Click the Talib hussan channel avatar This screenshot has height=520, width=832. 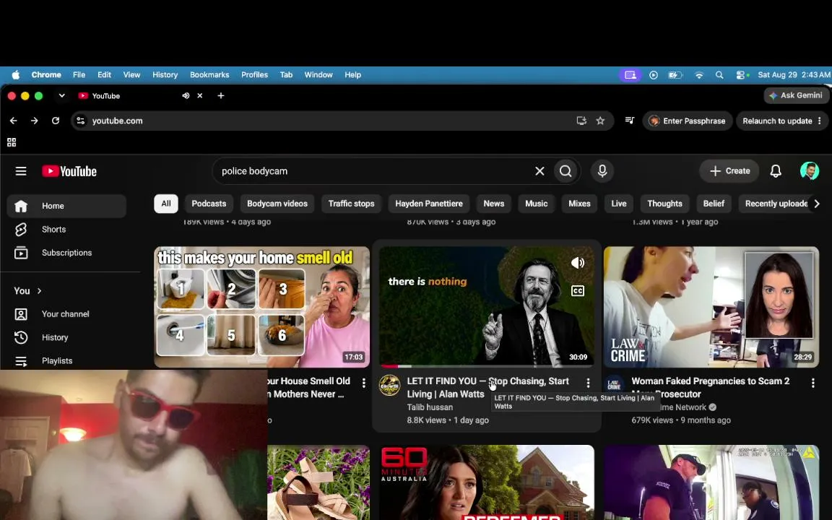(389, 386)
